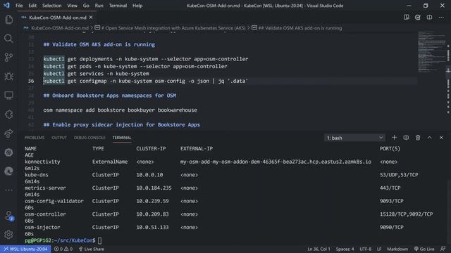Click 'osm namespace add bookstore' line
This screenshot has height=253, width=451.
(x=120, y=110)
